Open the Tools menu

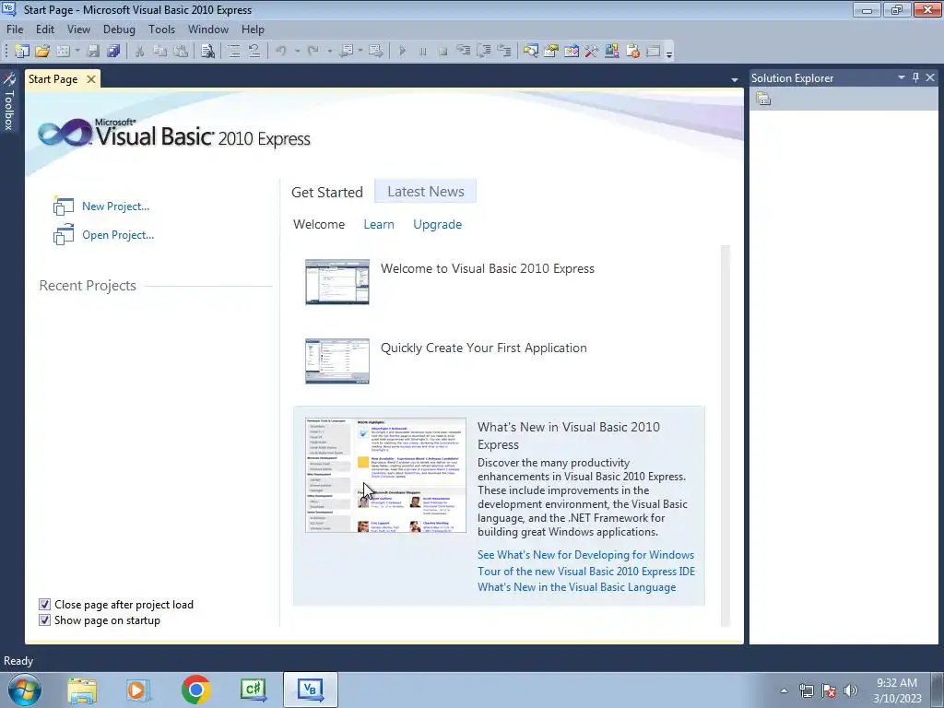162,29
